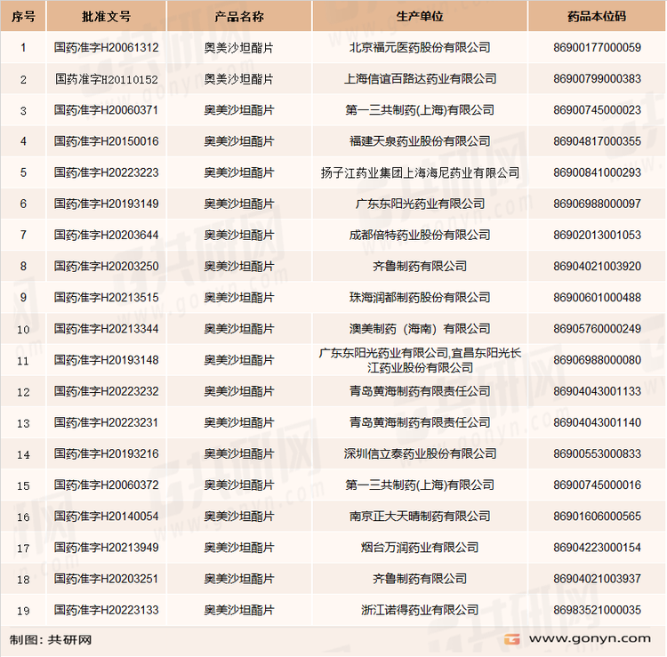Click the 产品名称 column header
Screen dimensions: 667x657
click(x=239, y=17)
